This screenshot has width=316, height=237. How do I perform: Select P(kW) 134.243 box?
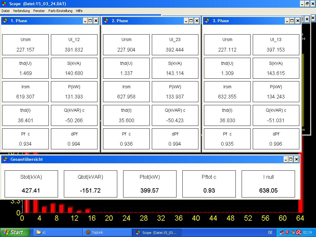[276, 92]
